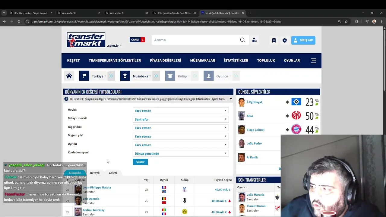Open İ. Eğribayat rumor link

[x=254, y=102]
